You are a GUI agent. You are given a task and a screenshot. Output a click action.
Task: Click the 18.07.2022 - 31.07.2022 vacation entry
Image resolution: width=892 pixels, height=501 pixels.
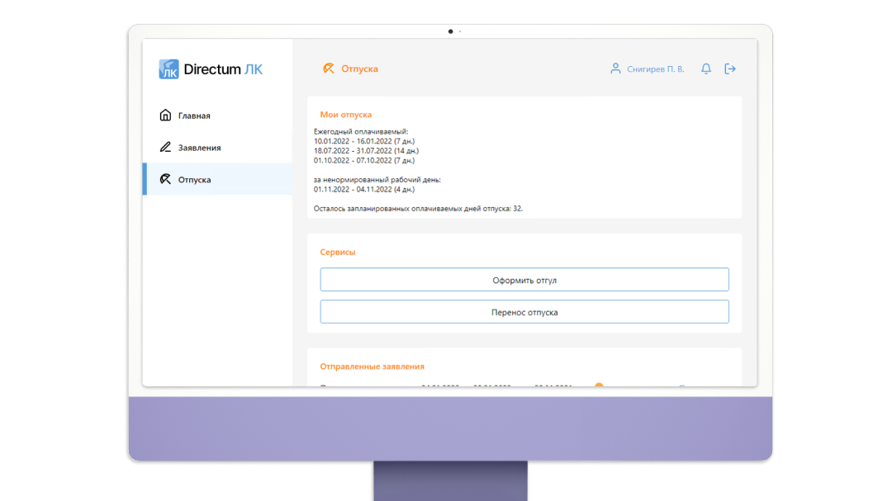(x=366, y=151)
